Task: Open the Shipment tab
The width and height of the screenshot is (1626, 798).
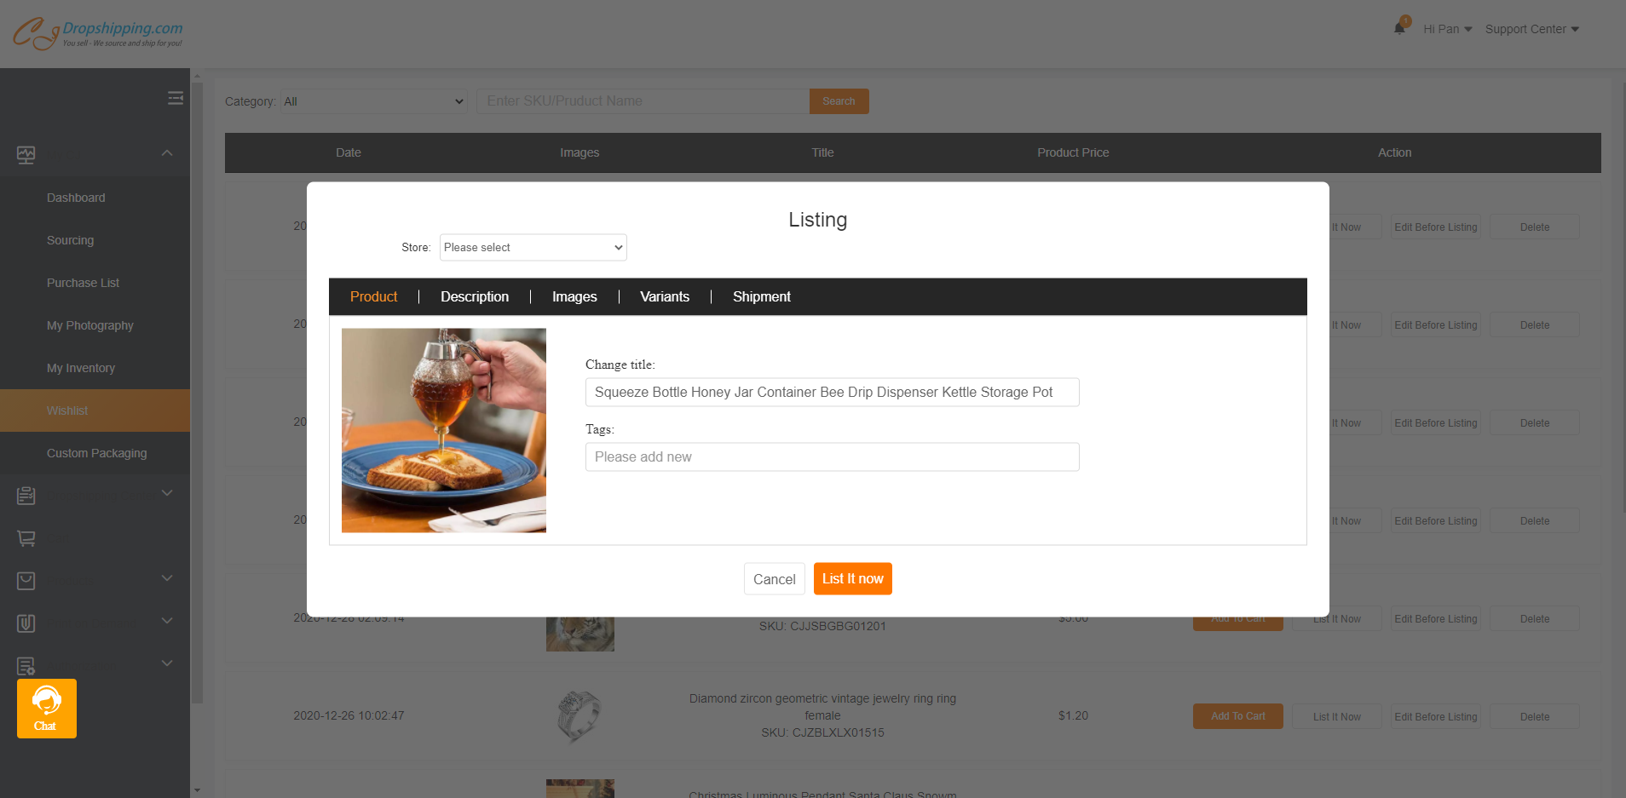Action: pyautogui.click(x=762, y=296)
